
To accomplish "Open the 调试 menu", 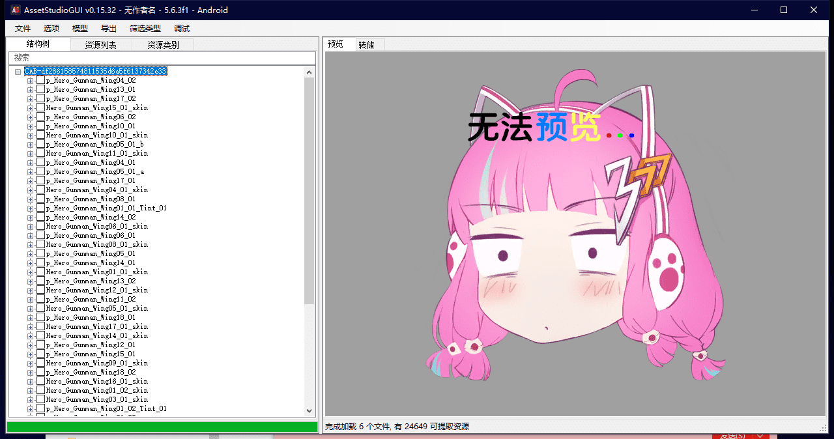I will [x=182, y=29].
